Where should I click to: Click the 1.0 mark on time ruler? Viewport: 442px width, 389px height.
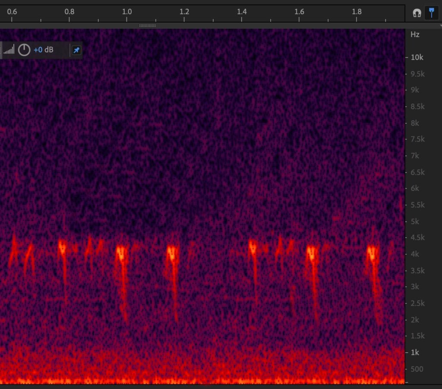[x=127, y=12]
